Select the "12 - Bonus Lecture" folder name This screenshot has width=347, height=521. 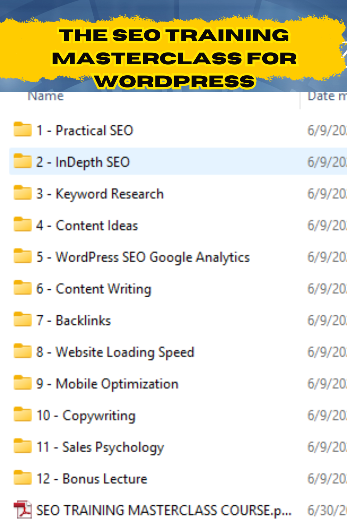(92, 479)
